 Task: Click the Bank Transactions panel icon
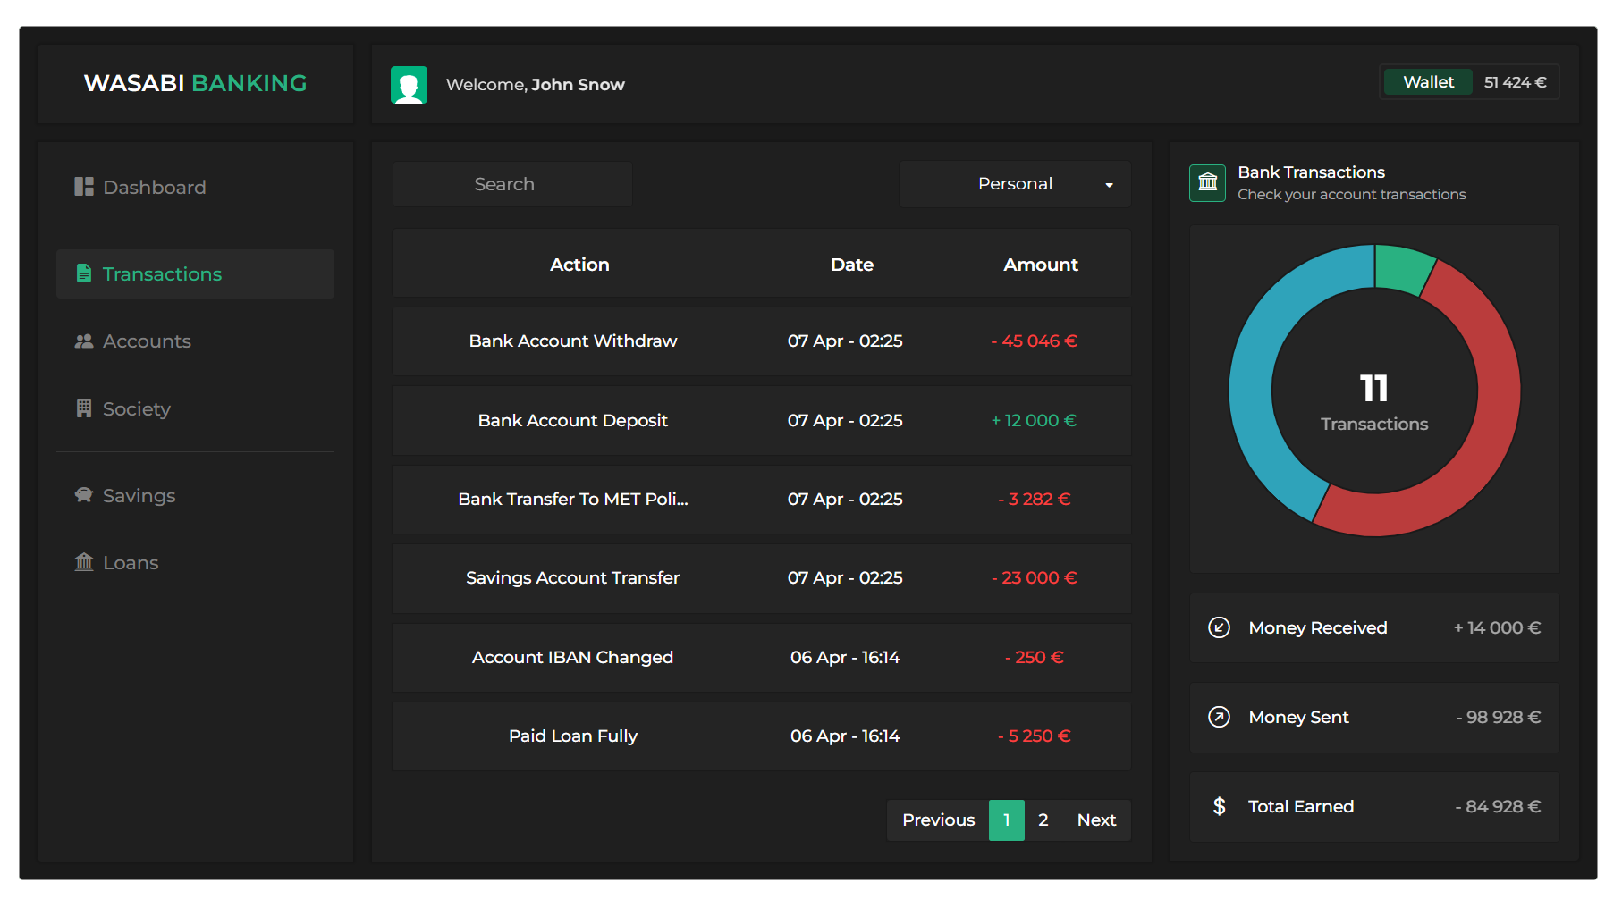[1207, 182]
